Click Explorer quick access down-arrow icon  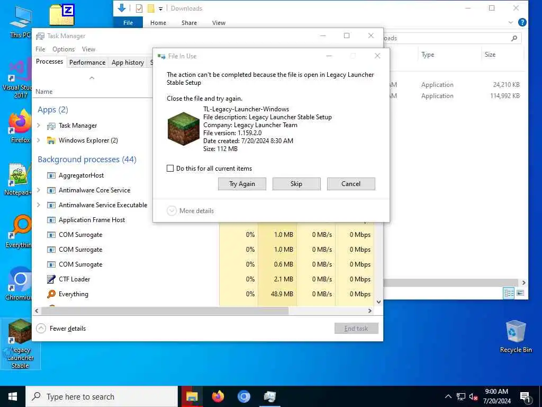(x=121, y=8)
